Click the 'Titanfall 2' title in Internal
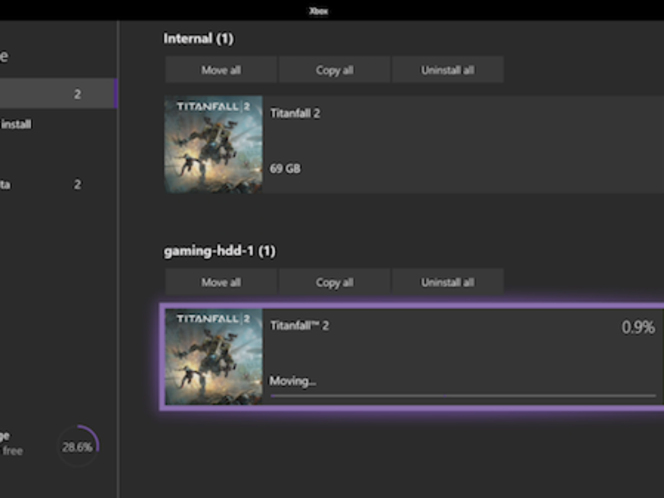The image size is (664, 498). pos(295,113)
